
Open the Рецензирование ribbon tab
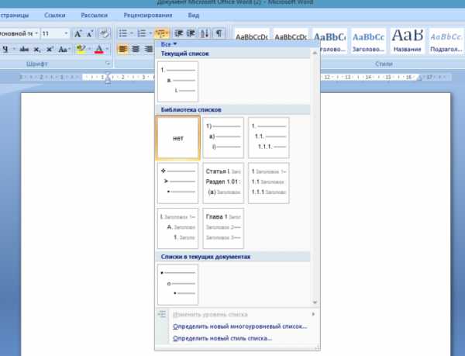click(148, 16)
